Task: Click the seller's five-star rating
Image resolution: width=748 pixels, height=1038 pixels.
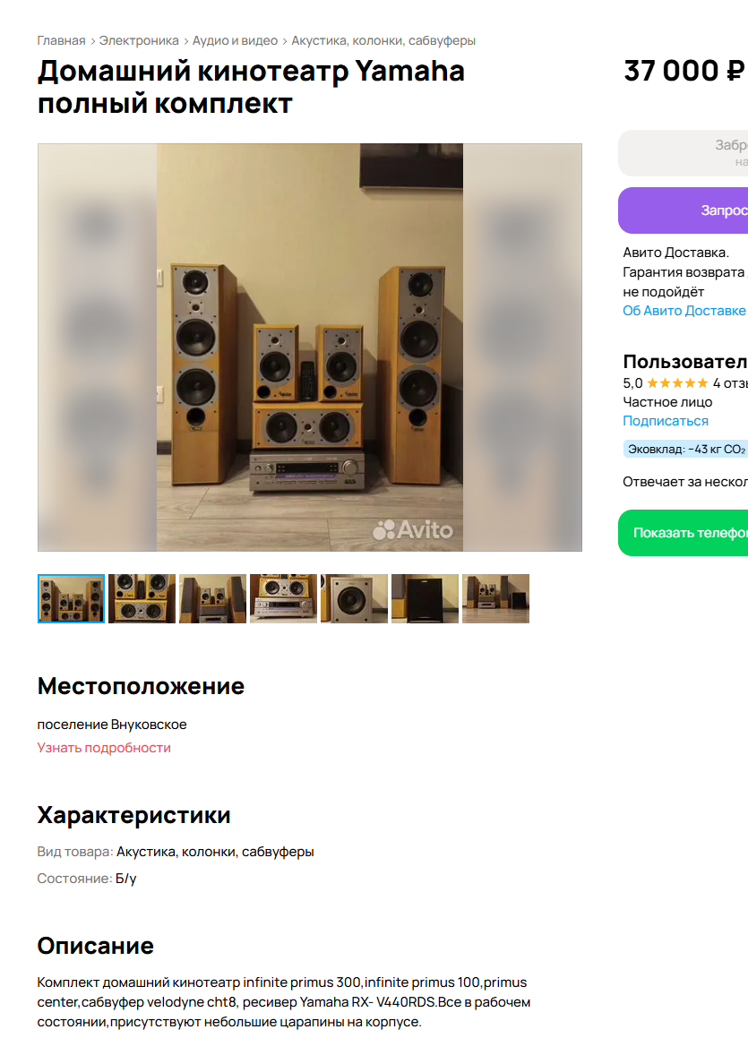Action: click(x=677, y=383)
